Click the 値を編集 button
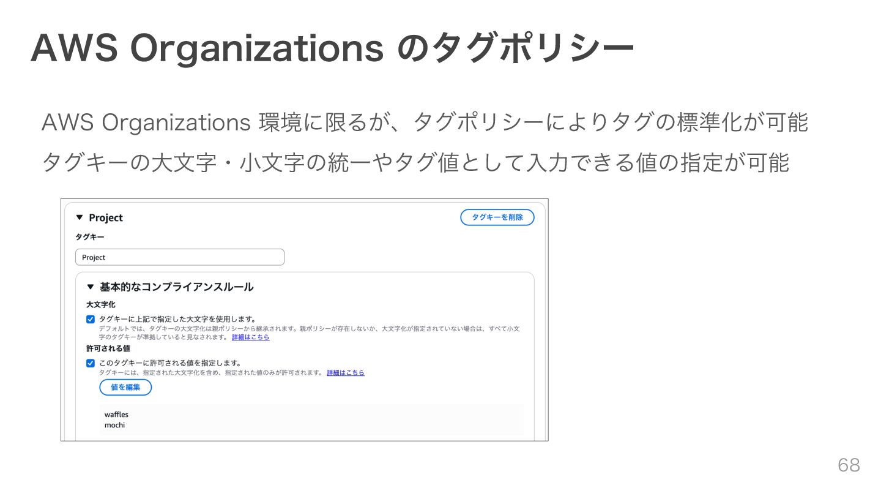881x496 pixels. click(125, 387)
